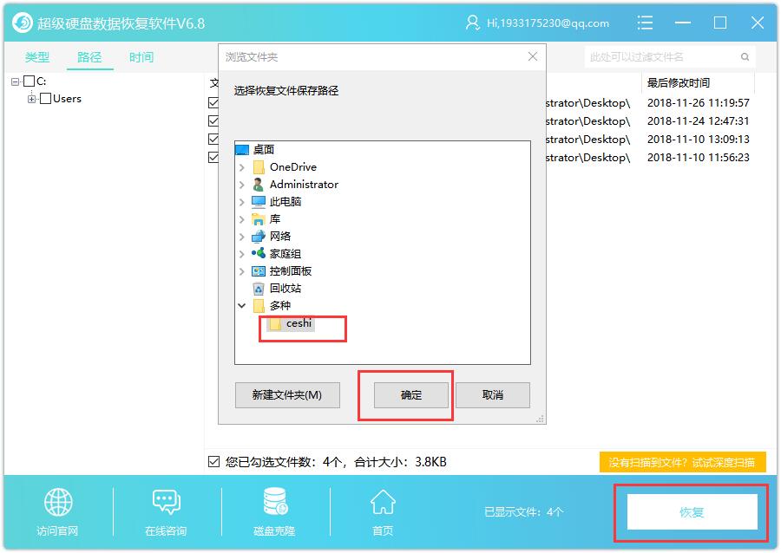Switch to the 类型 tab
Screen dimensions: 781x553
coord(37,57)
